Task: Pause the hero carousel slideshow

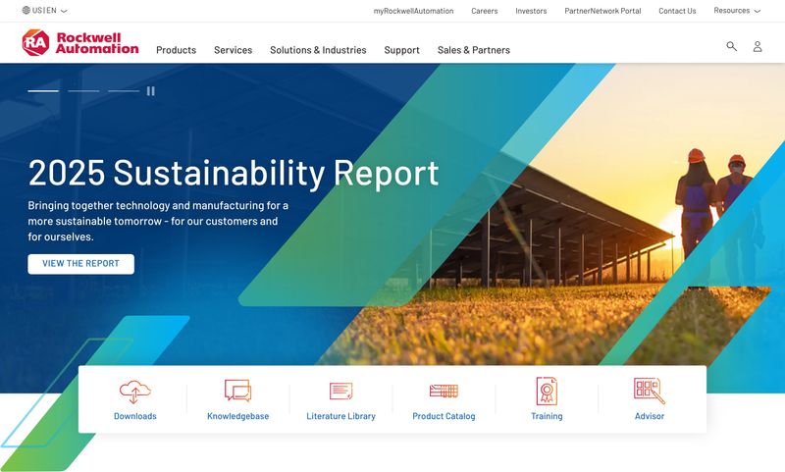Action: coord(151,91)
